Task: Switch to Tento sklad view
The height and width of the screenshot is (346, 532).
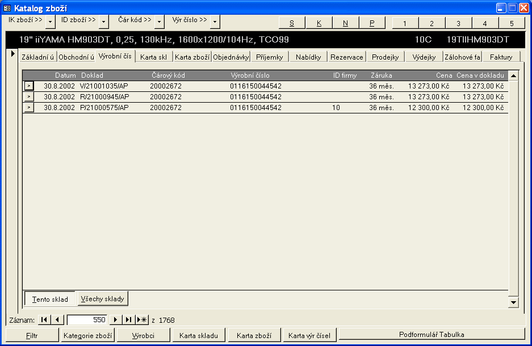Action: [50, 299]
